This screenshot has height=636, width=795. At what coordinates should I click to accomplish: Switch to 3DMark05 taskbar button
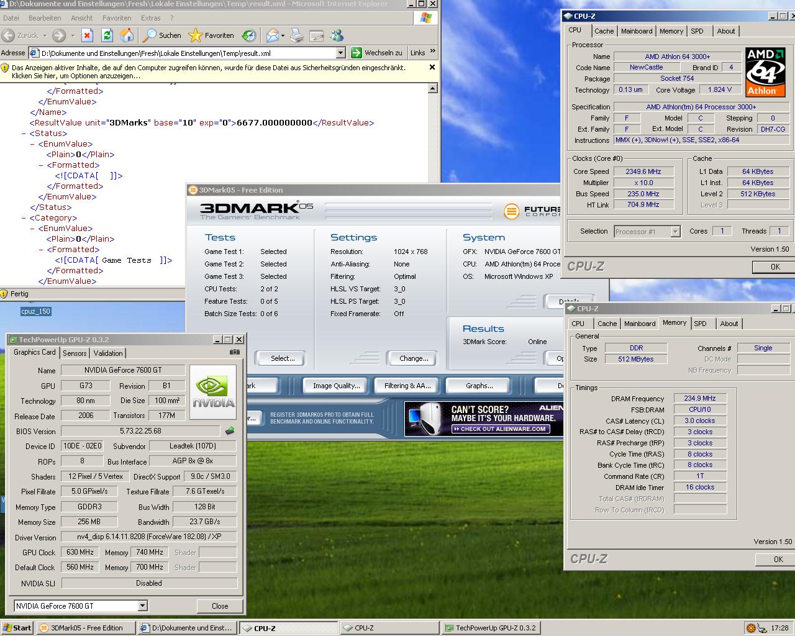(86, 628)
